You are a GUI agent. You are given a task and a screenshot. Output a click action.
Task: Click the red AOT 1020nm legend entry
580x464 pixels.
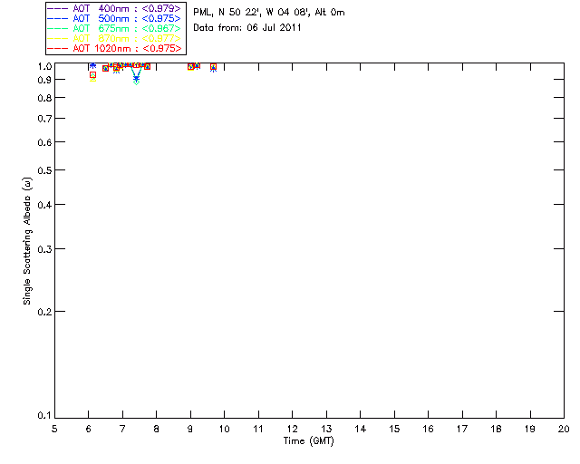tap(114, 48)
